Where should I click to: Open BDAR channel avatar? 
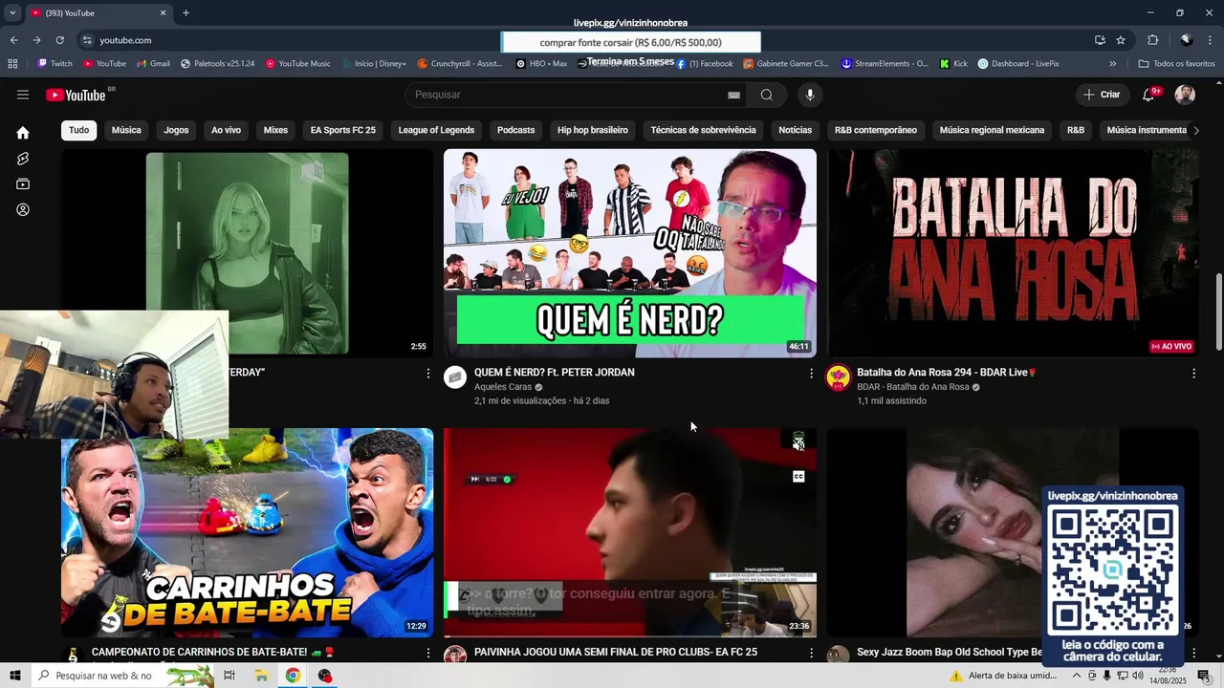[838, 377]
